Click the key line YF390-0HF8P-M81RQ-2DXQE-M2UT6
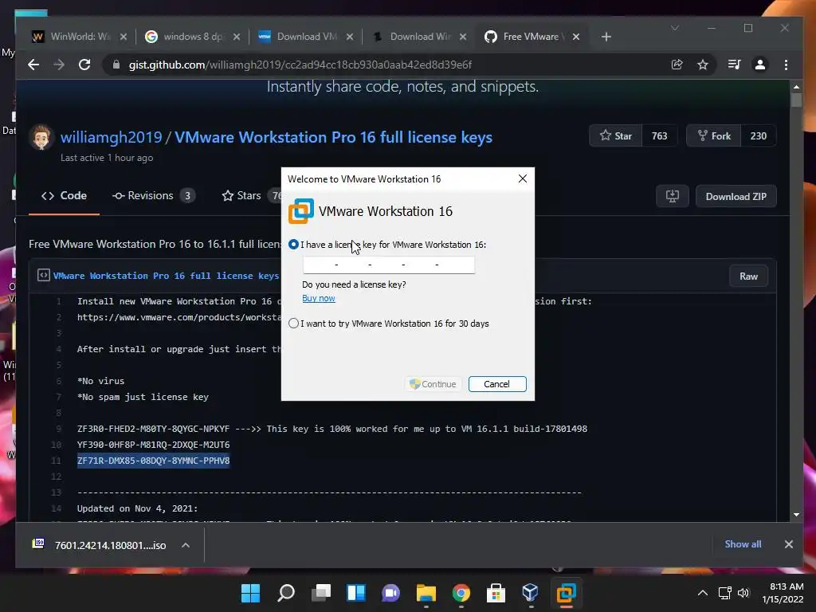 [x=154, y=445]
